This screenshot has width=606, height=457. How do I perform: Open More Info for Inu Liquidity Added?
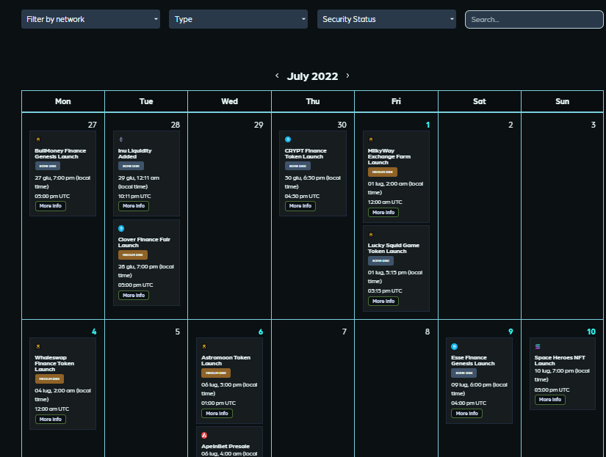pos(134,206)
